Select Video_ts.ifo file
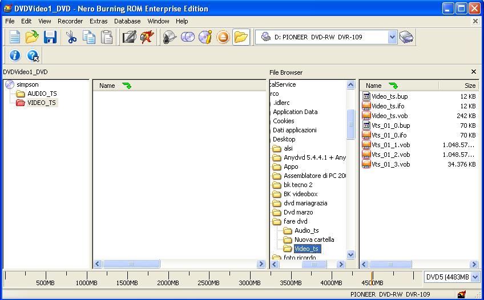 (x=388, y=106)
